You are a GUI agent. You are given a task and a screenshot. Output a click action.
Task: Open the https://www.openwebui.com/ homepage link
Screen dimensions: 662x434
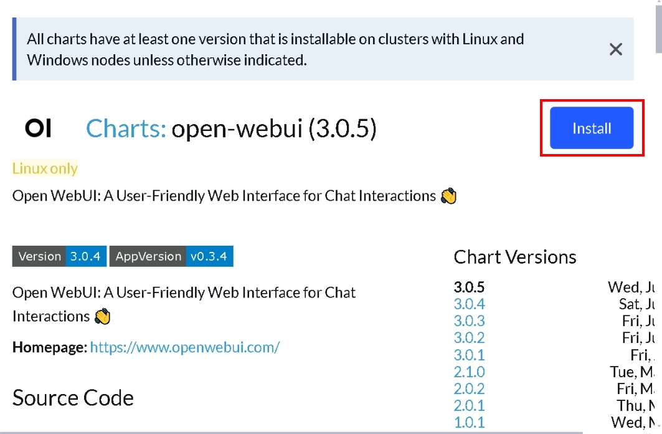185,347
